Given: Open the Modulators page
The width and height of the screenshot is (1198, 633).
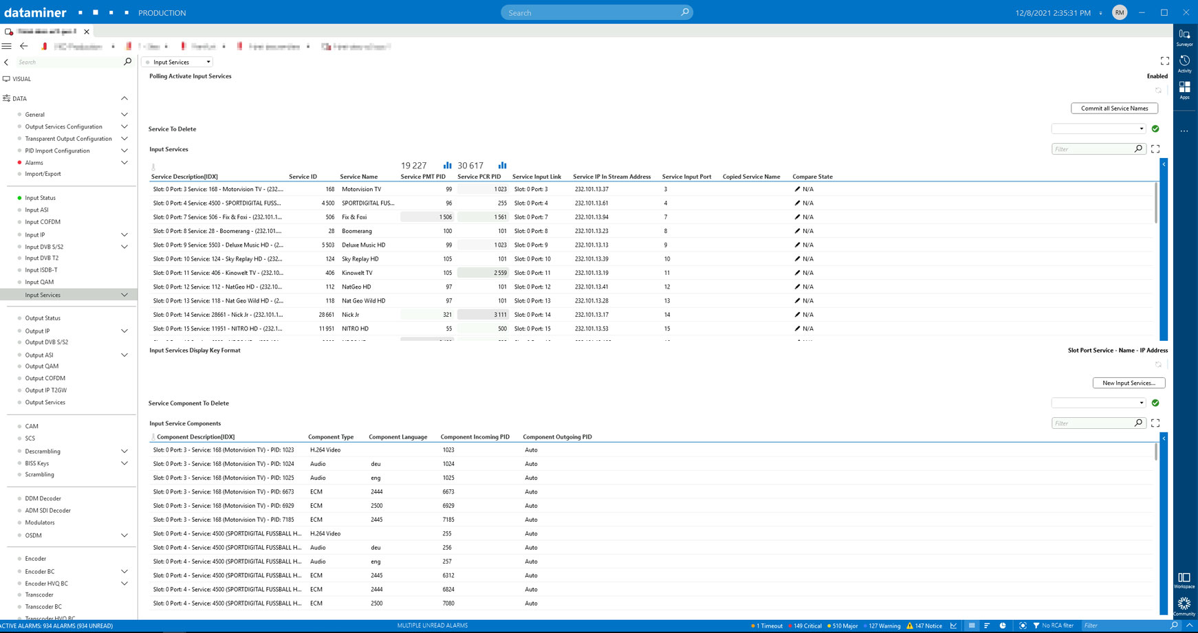Looking at the screenshot, I should tap(40, 522).
